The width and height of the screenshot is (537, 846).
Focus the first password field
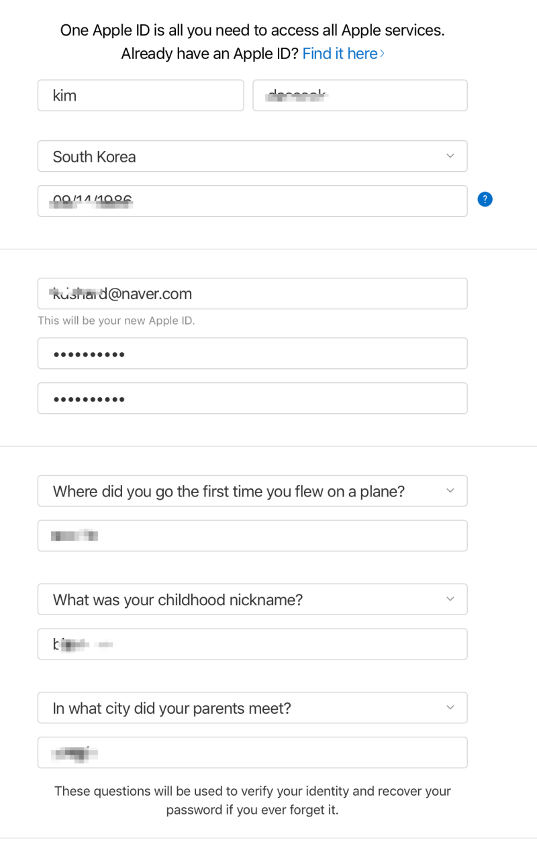(252, 354)
